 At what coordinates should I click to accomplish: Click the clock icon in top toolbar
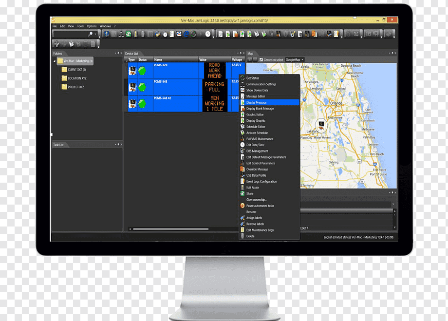(208, 34)
